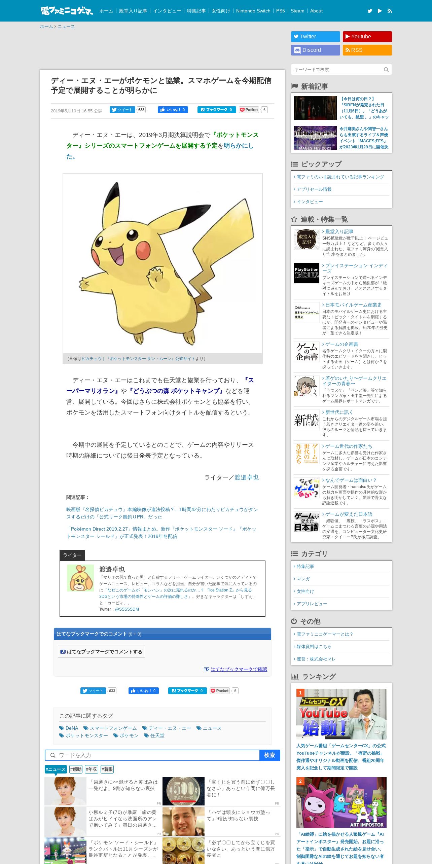This screenshot has width=432, height=864.
Task: Open the Steam menu item
Action: point(297,11)
